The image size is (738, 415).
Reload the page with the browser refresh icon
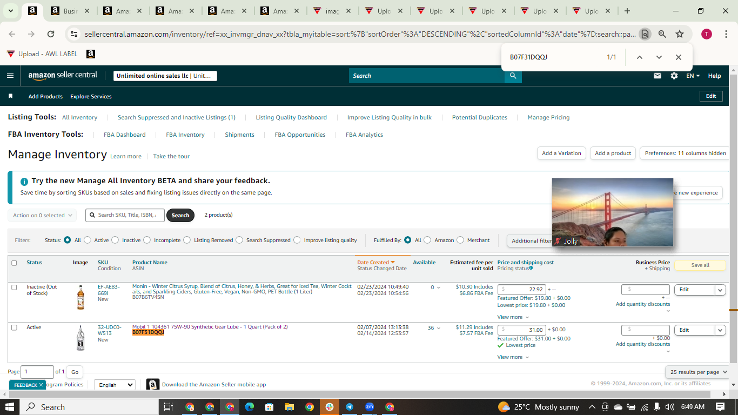point(51,34)
